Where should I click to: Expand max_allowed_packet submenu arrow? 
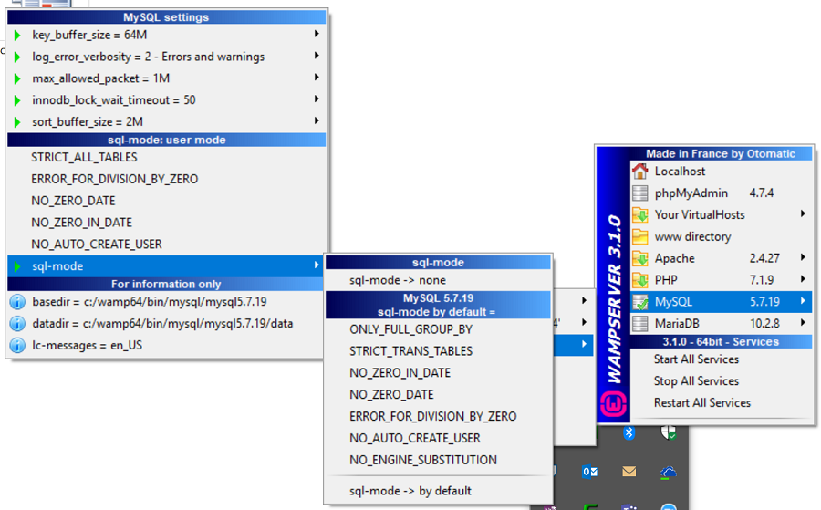point(317,78)
